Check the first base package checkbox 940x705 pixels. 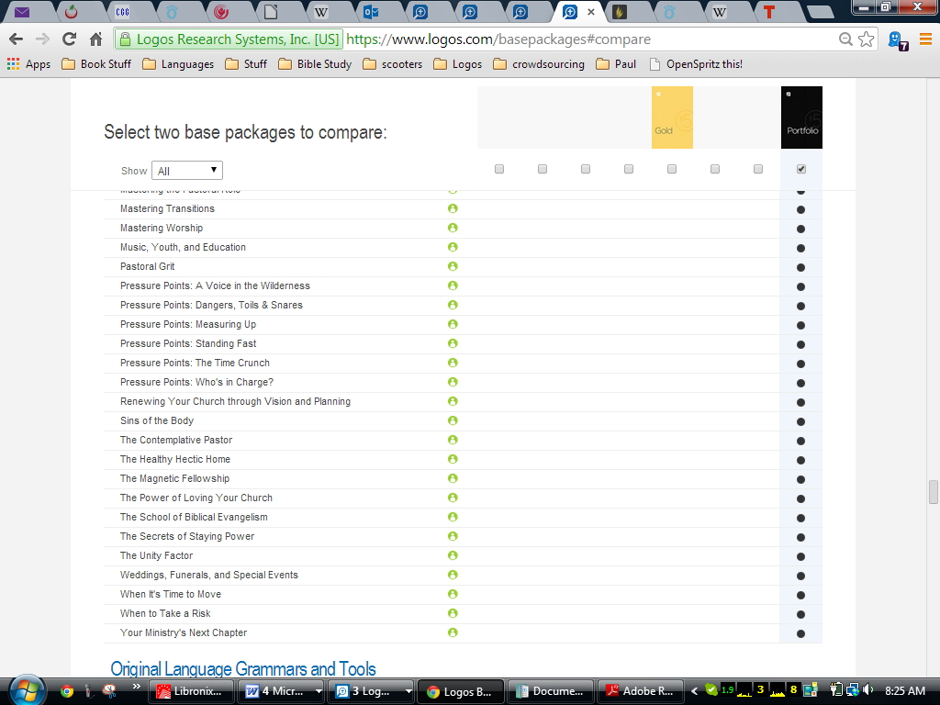(x=499, y=169)
